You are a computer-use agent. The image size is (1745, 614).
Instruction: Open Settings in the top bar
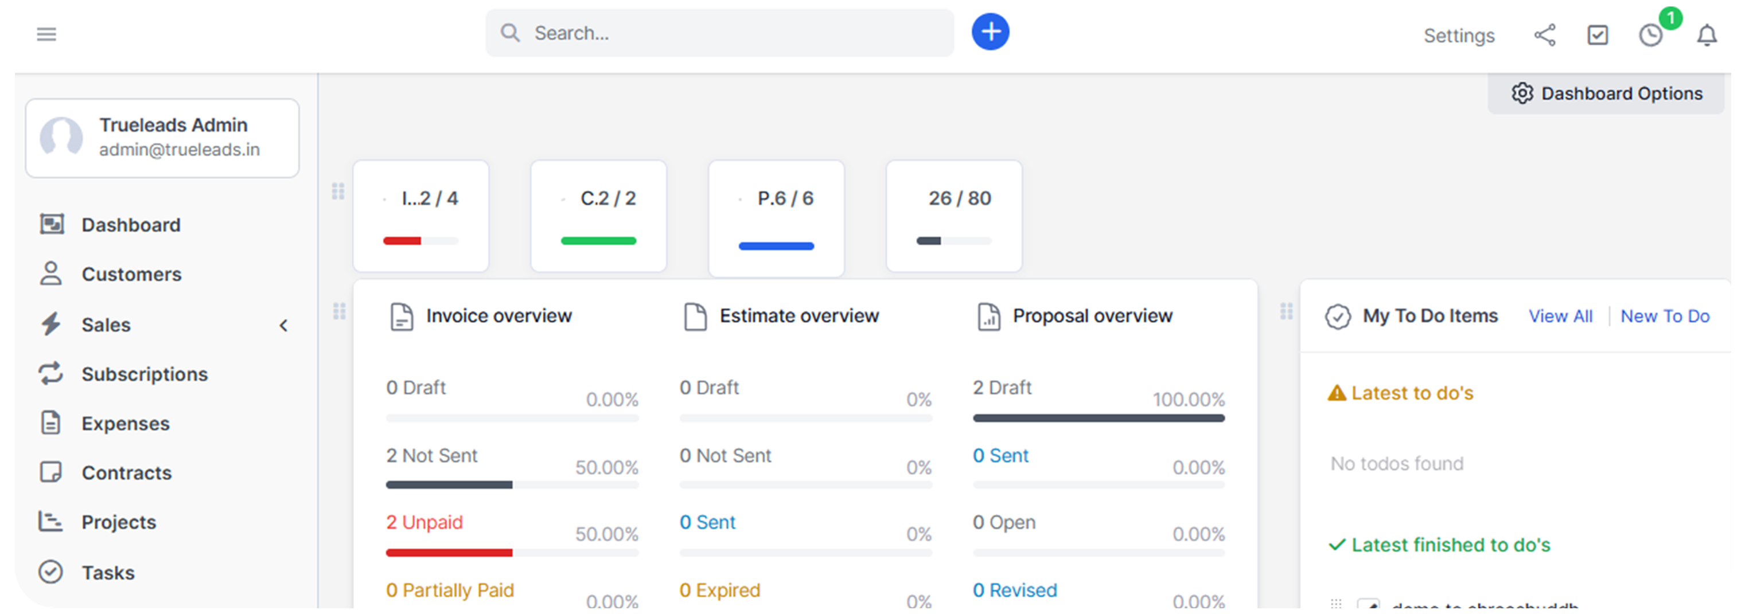click(1458, 35)
